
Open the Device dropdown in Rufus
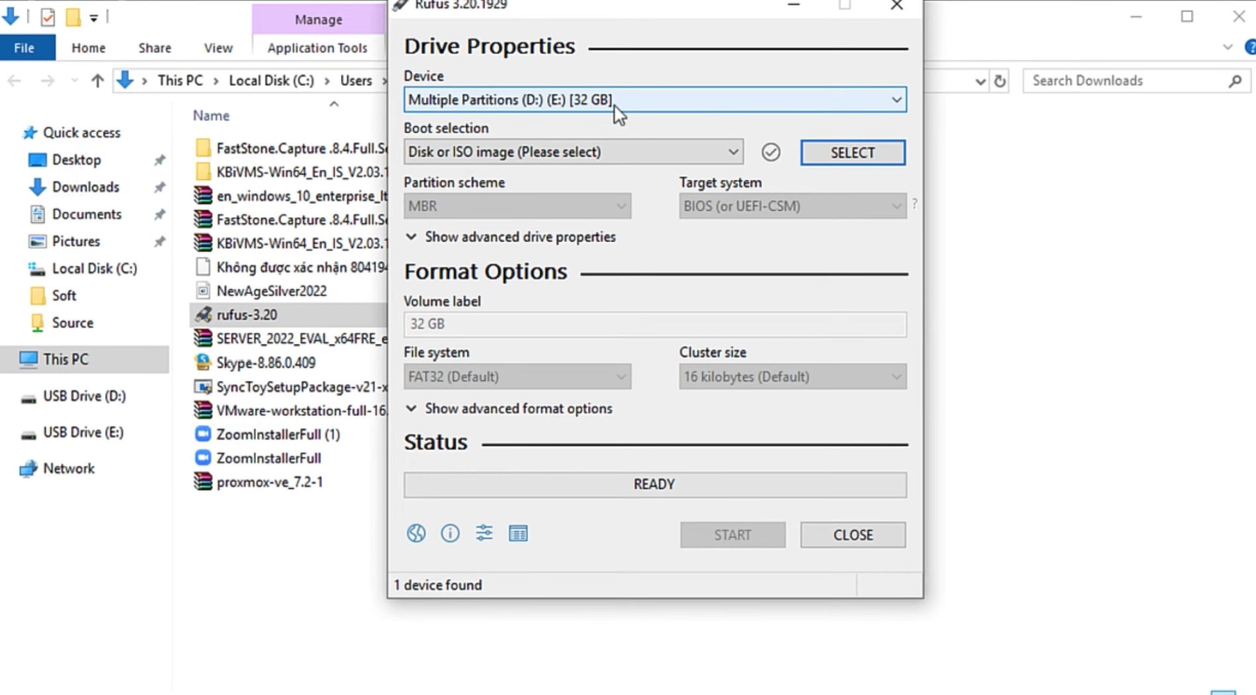655,100
